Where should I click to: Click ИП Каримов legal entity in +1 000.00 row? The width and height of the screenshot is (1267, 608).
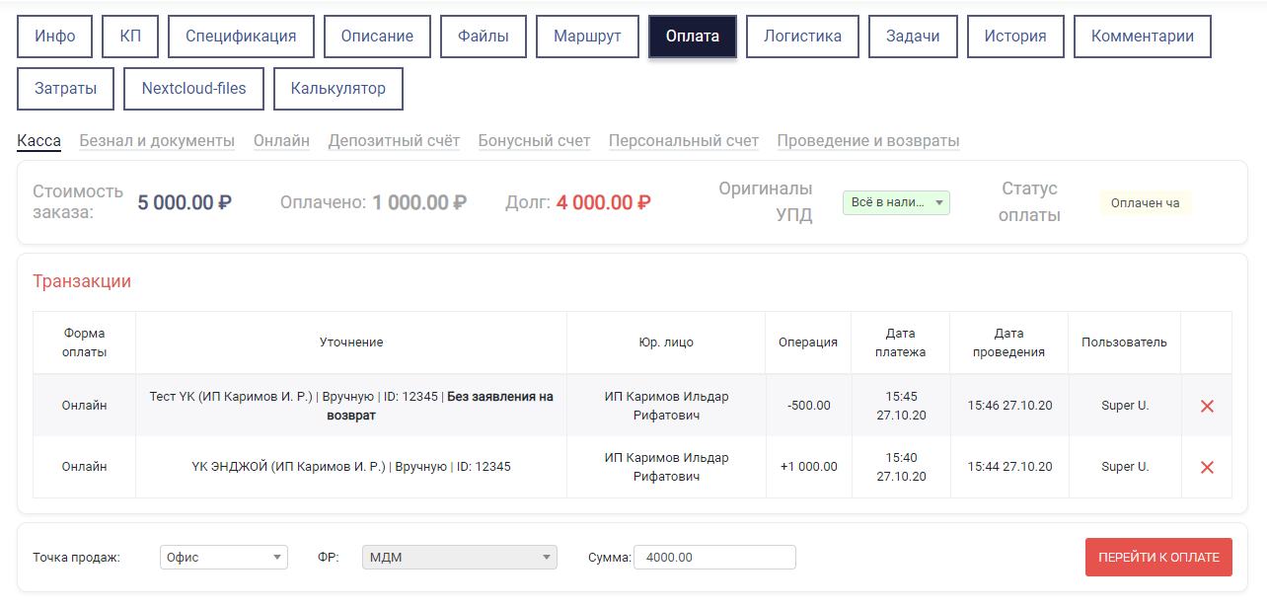coord(666,467)
